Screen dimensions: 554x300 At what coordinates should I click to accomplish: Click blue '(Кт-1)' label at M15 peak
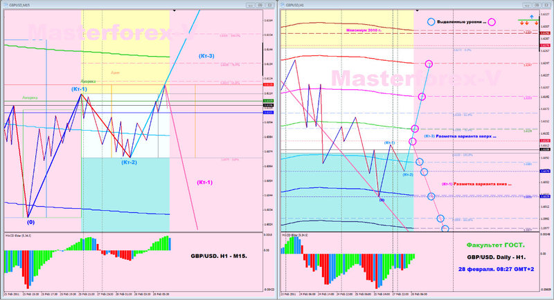click(79, 89)
